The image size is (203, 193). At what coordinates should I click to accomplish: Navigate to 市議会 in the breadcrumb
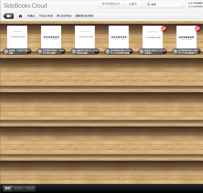[31, 16]
